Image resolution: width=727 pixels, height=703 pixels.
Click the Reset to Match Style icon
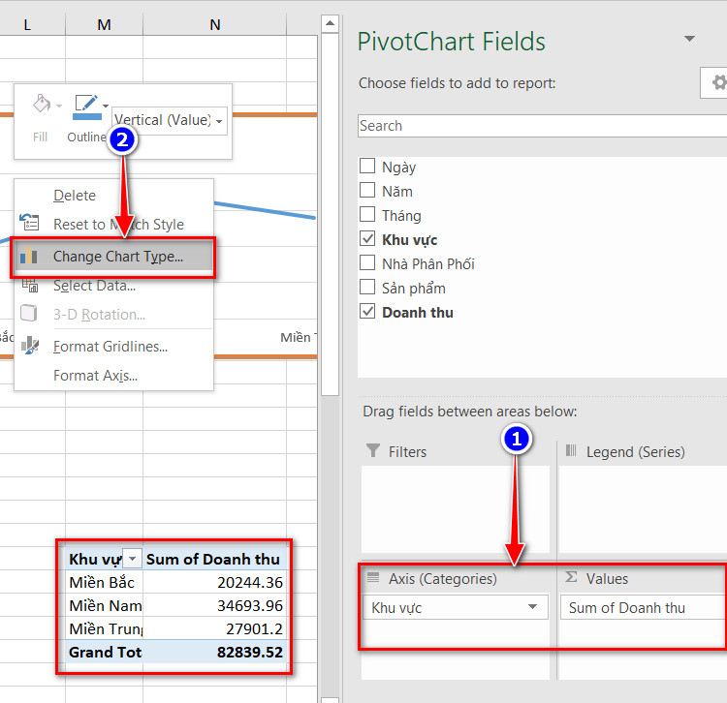click(29, 223)
